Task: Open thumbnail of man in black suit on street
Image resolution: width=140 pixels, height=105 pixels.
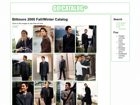Action: pyautogui.click(x=45, y=93)
